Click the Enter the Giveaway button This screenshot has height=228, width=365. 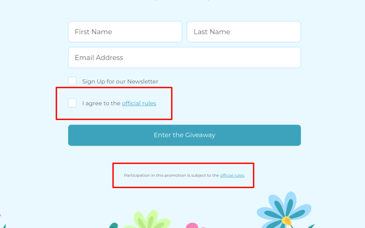pyautogui.click(x=184, y=135)
